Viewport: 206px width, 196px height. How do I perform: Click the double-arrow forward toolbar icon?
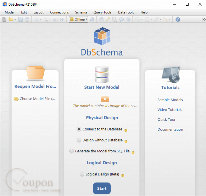62,20
